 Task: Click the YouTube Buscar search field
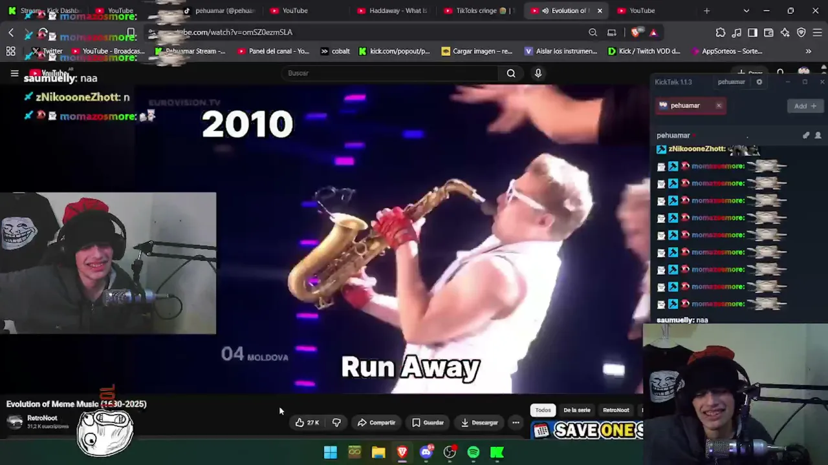pos(391,73)
